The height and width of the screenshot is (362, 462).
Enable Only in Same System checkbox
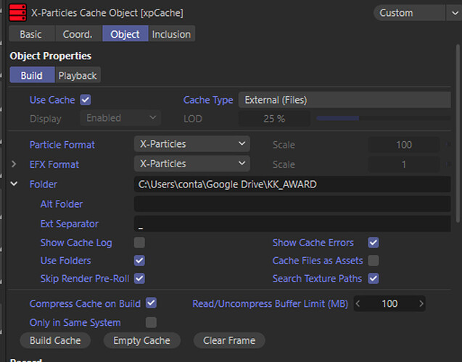[x=151, y=322]
